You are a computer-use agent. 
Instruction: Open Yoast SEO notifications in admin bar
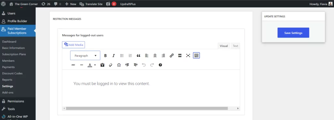[x=111, y=4]
